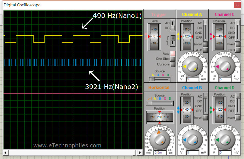Image resolution: width=244 pixels, height=159 pixels.
Task: Adjust the Trigger Source A B C D slider
Action: click(x=160, y=79)
